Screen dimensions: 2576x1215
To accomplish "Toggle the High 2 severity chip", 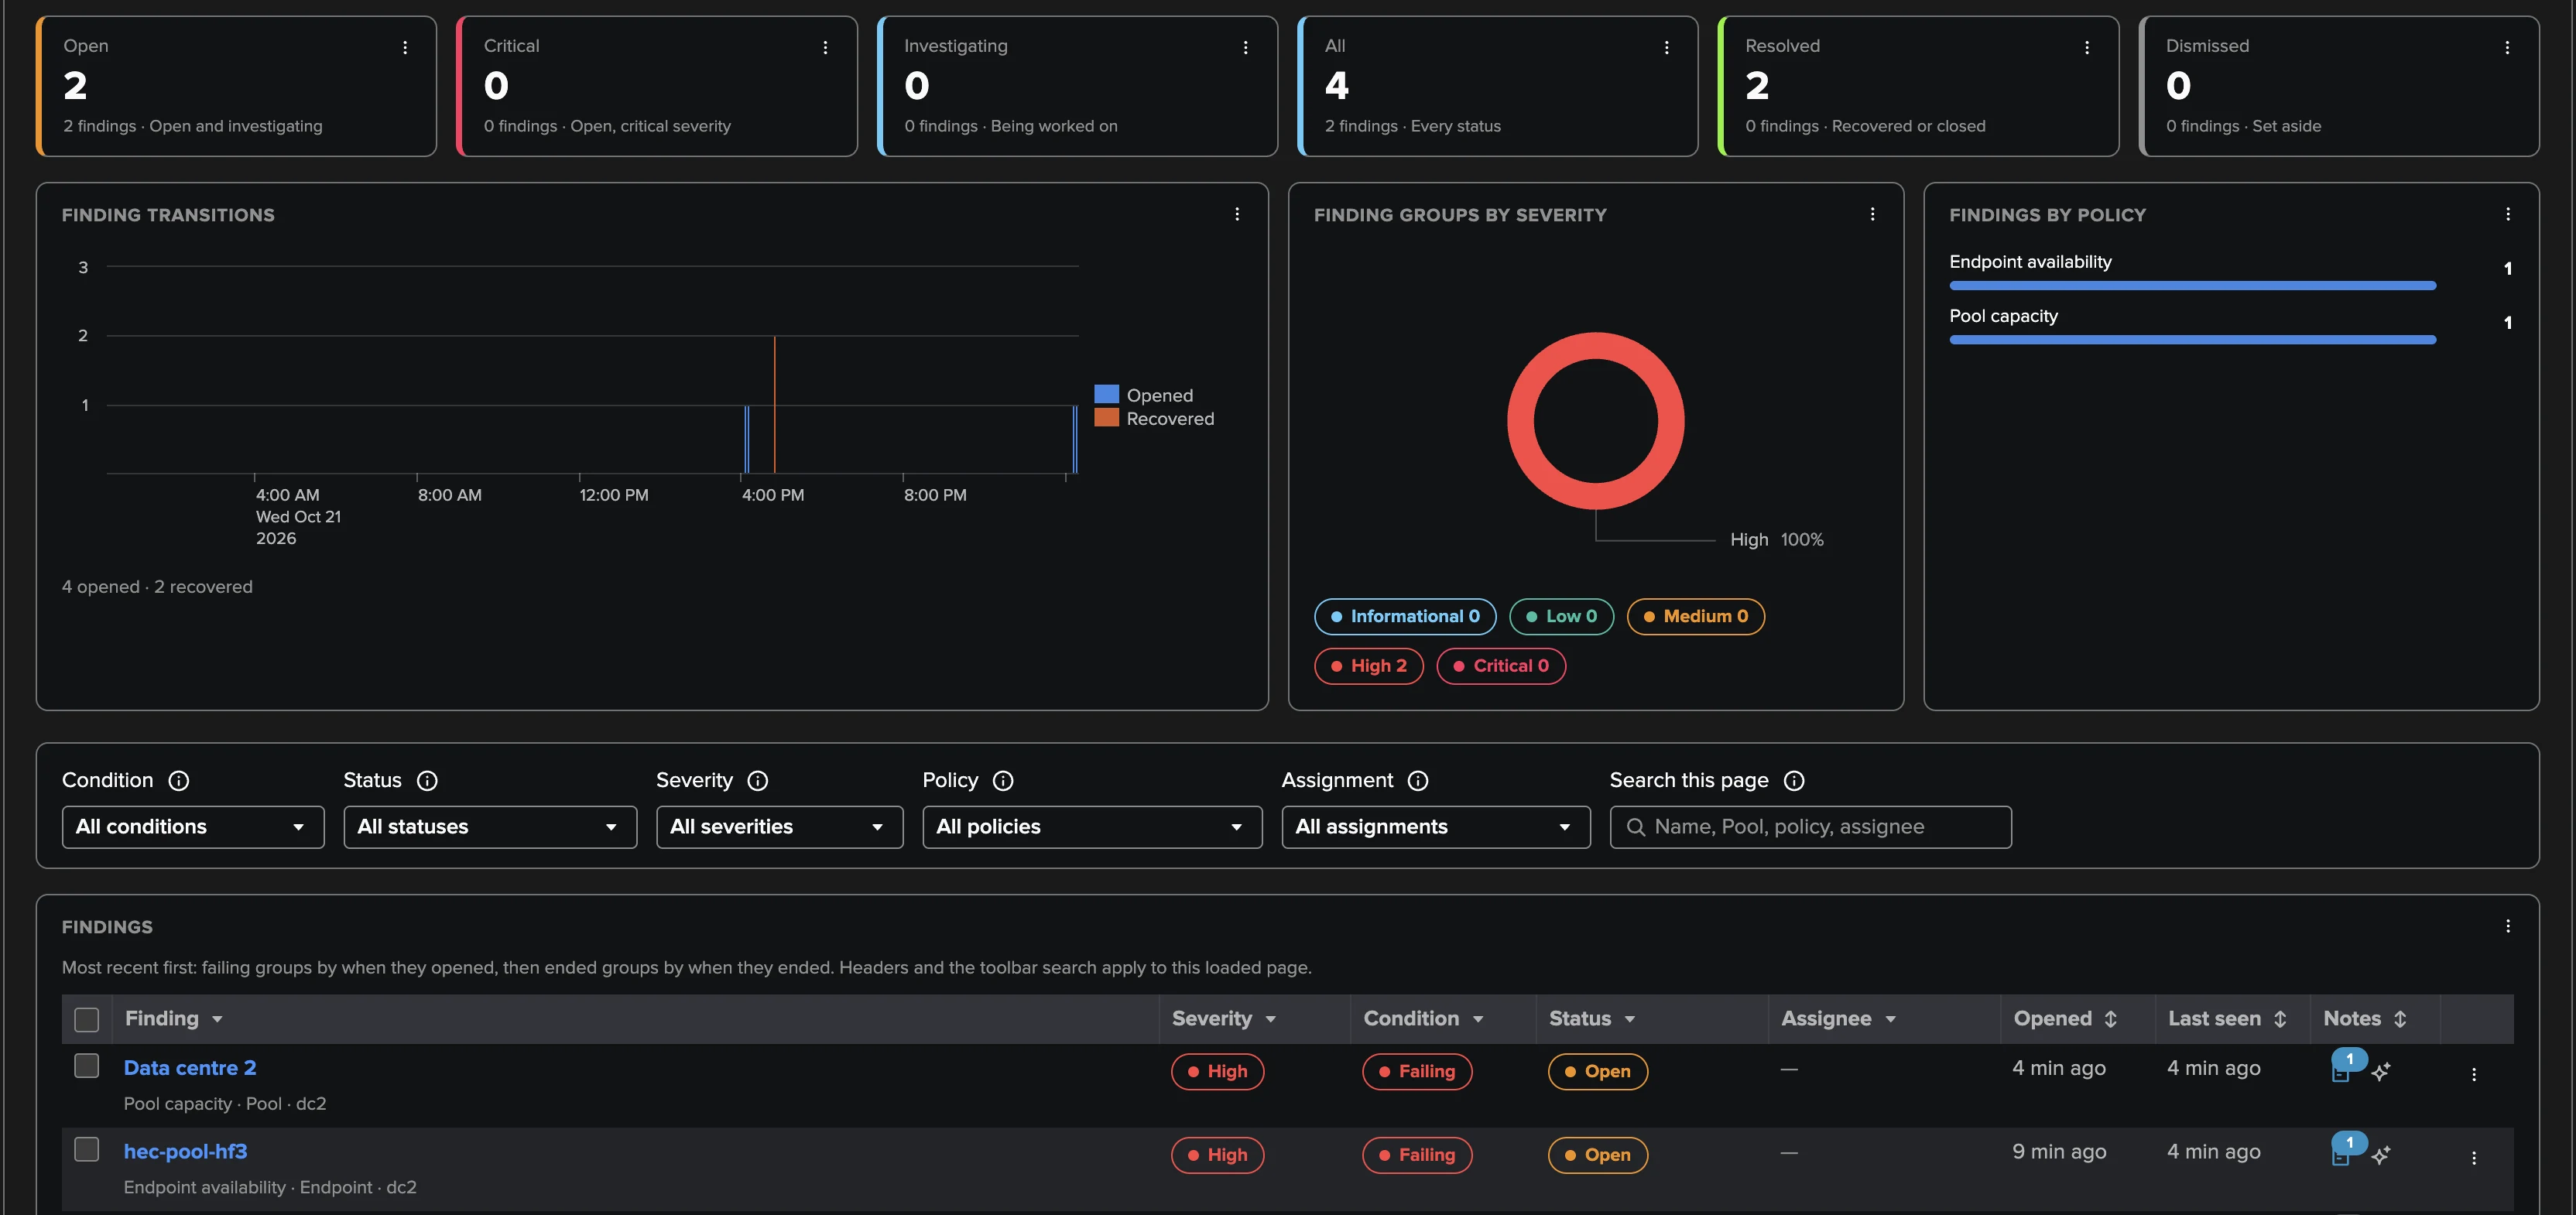I will point(1368,666).
